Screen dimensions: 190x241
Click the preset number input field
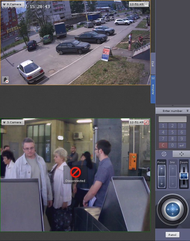(172, 119)
